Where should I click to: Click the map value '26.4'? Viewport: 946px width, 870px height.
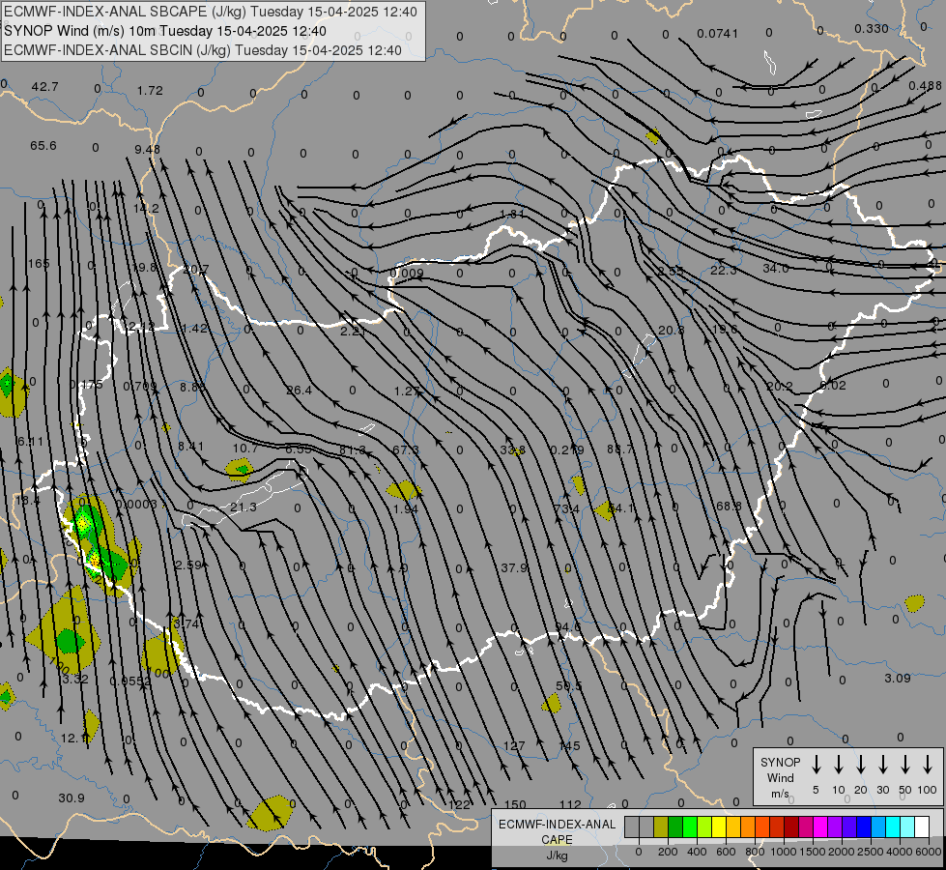pos(299,391)
